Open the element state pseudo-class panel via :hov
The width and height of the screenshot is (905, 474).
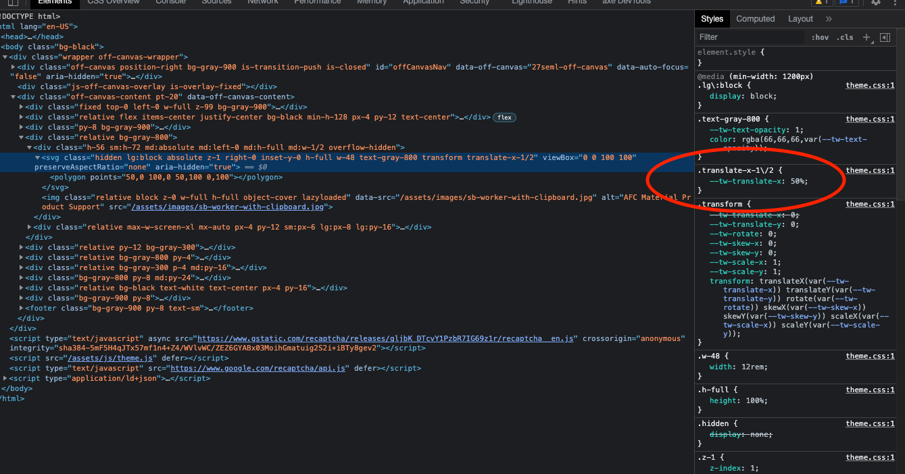click(x=821, y=37)
